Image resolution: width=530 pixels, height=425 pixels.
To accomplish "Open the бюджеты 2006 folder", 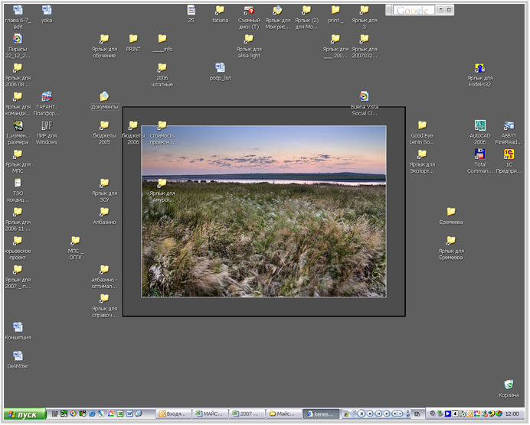I will tap(133, 132).
